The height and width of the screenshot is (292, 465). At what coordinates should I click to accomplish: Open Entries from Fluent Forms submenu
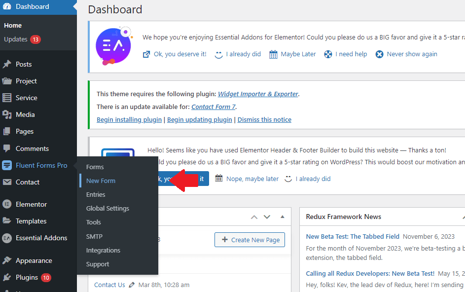coord(96,194)
